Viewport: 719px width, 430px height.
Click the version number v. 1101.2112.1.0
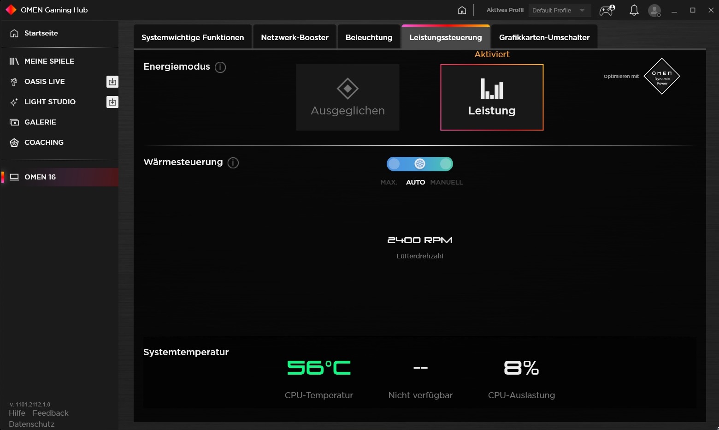30,405
